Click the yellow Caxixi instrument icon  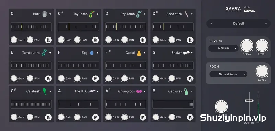point(139,53)
